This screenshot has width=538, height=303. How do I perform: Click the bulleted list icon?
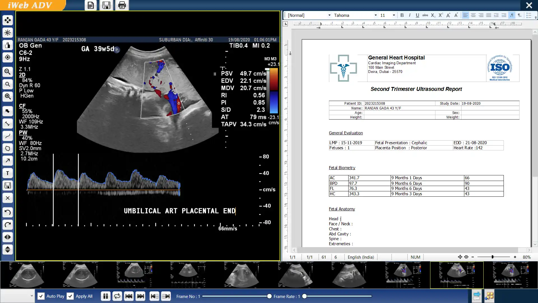(x=528, y=15)
